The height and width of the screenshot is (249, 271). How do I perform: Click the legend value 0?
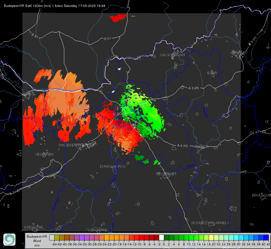pyautogui.click(x=164, y=244)
